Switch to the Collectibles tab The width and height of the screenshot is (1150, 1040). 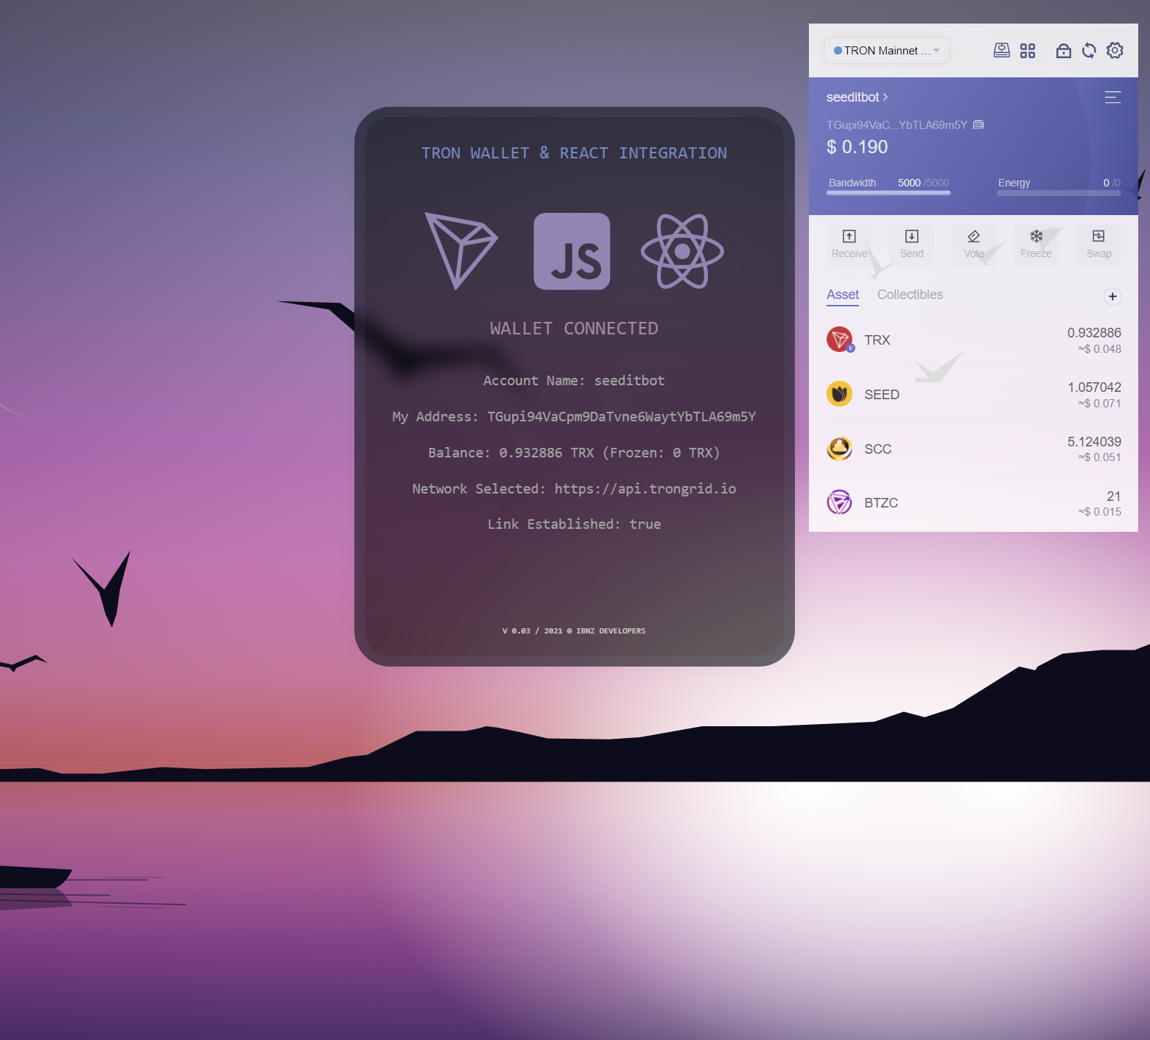(910, 295)
